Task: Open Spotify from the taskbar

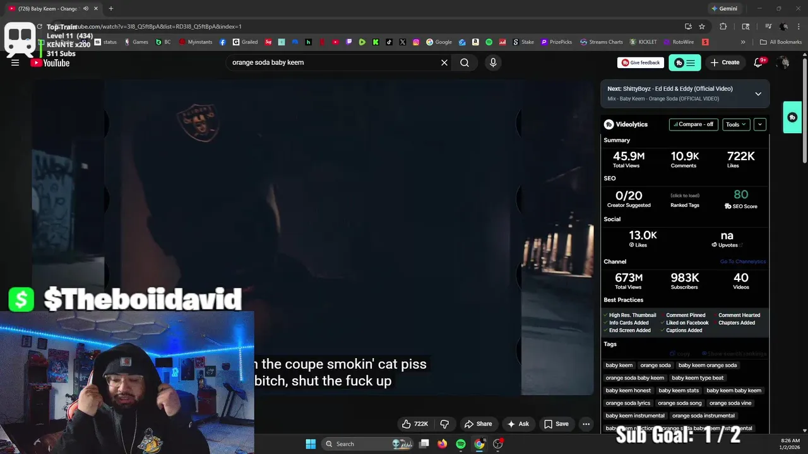Action: click(461, 444)
